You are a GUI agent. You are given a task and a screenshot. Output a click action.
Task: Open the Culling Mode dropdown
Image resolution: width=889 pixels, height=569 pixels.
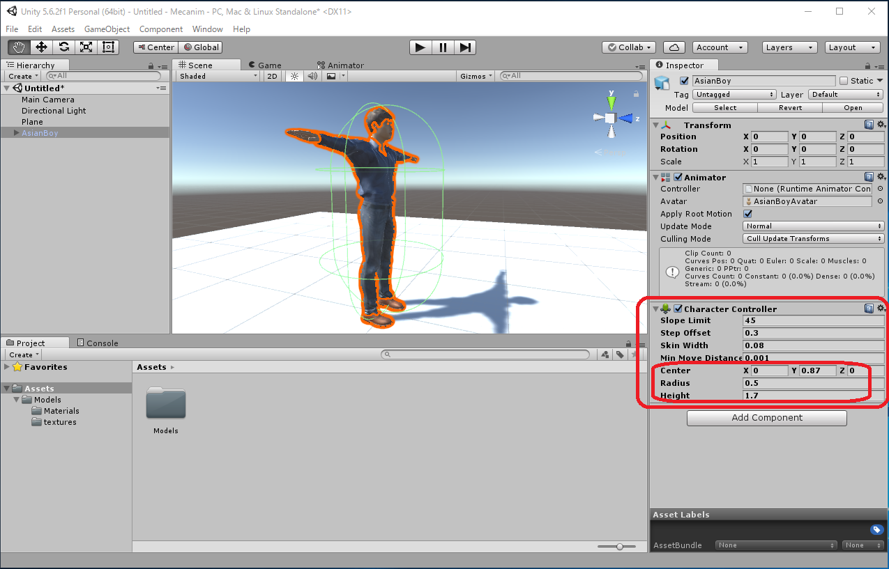tap(813, 239)
